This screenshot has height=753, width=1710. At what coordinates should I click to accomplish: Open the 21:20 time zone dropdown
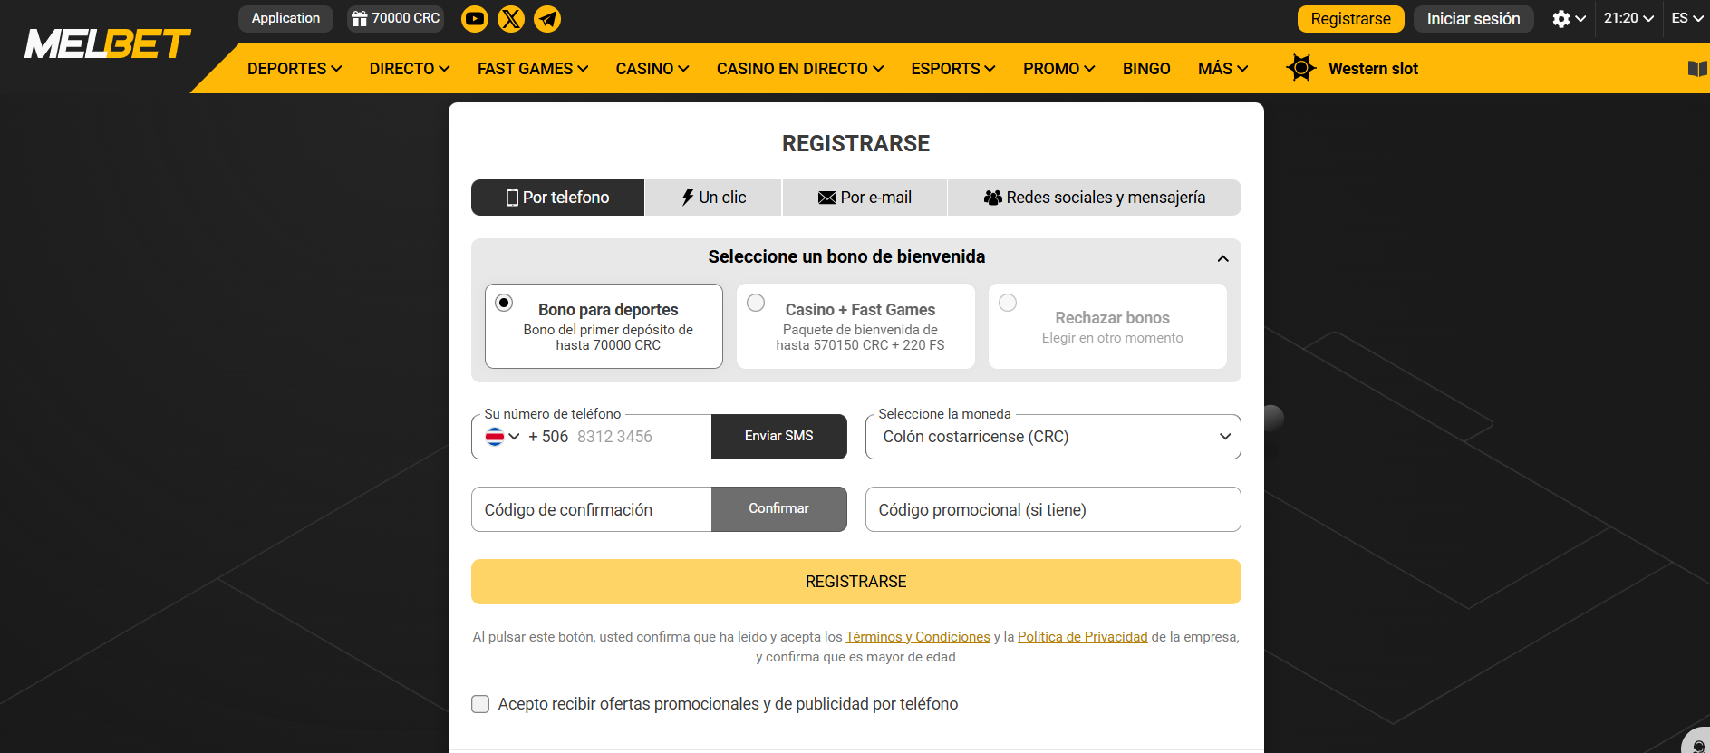point(1628,18)
